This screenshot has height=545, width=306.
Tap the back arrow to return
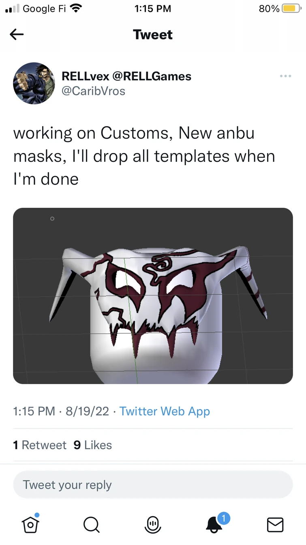click(x=17, y=34)
